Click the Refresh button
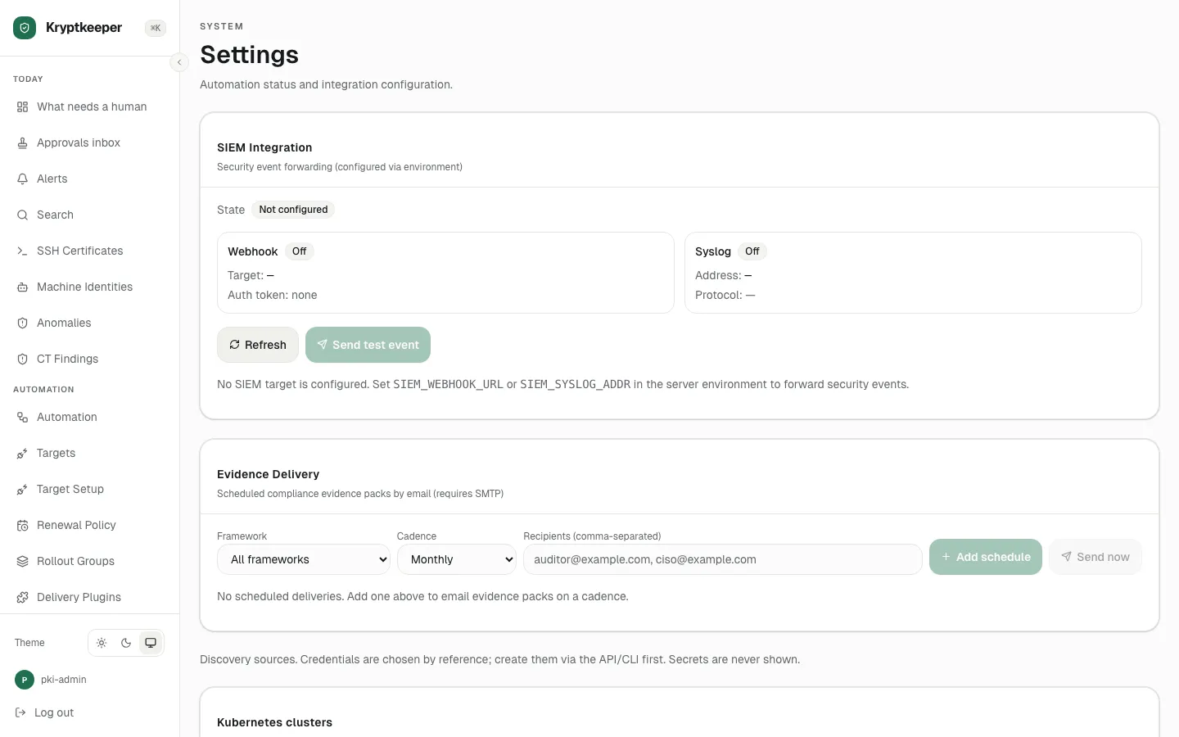Viewport: 1179px width, 737px height. tap(258, 345)
